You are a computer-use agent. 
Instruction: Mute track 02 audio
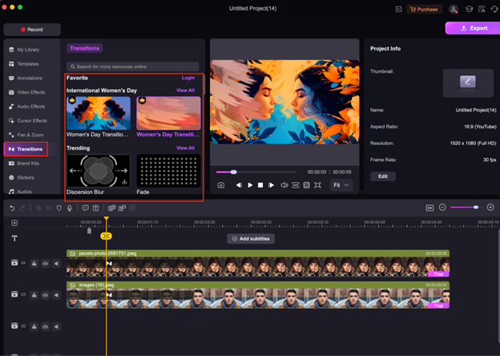(x=56, y=326)
